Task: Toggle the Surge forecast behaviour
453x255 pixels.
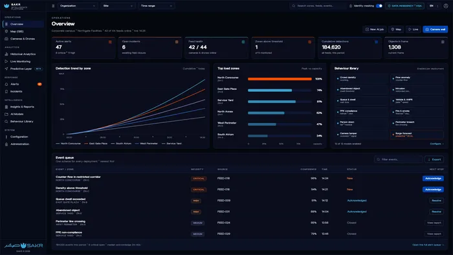Action: (417, 135)
